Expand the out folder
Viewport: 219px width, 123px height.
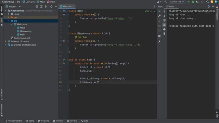tap(9, 17)
